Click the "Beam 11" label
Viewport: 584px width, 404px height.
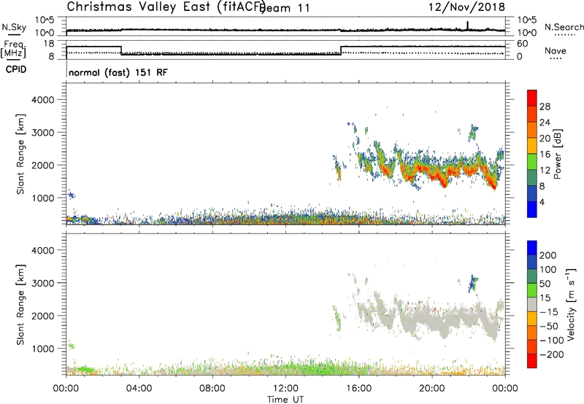pyautogui.click(x=285, y=8)
